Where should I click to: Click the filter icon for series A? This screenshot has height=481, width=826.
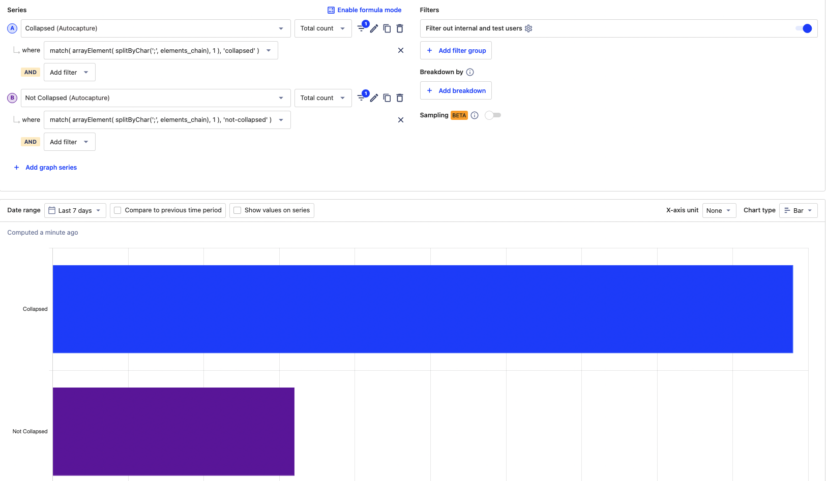coord(361,28)
